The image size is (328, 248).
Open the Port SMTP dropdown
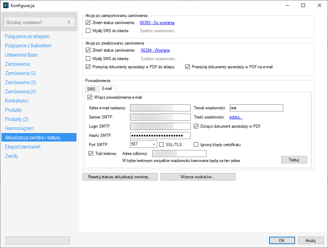[154, 144]
